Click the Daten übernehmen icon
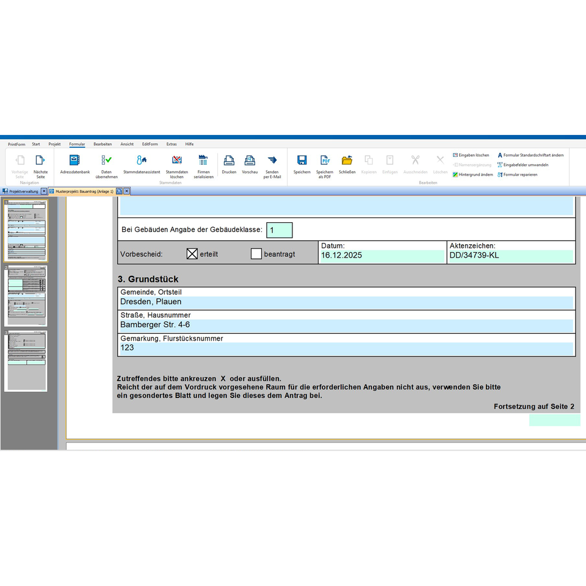 pos(106,167)
